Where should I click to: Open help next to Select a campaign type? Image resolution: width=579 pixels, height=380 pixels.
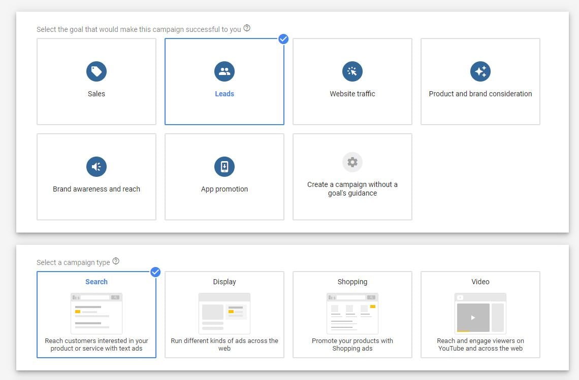click(116, 261)
